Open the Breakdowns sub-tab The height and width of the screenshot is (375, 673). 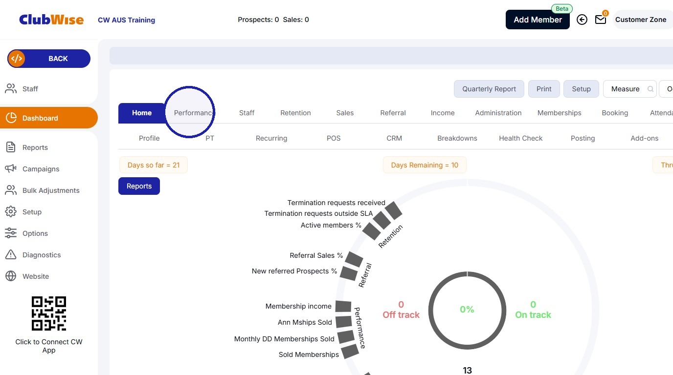457,138
